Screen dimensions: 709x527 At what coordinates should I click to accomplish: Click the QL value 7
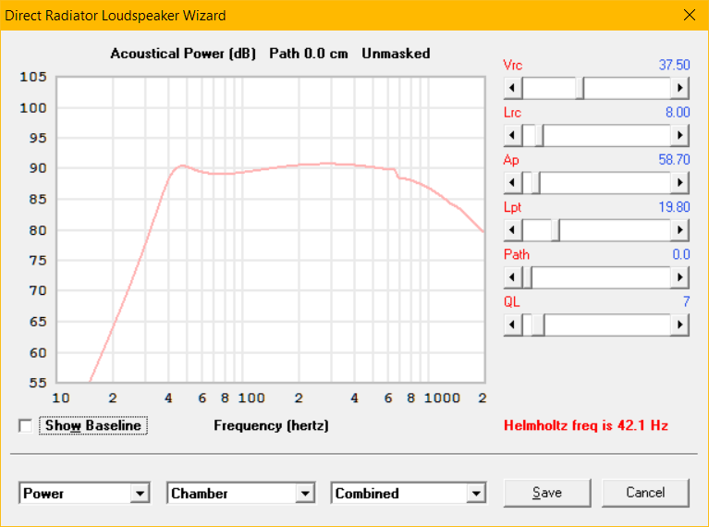(x=687, y=301)
